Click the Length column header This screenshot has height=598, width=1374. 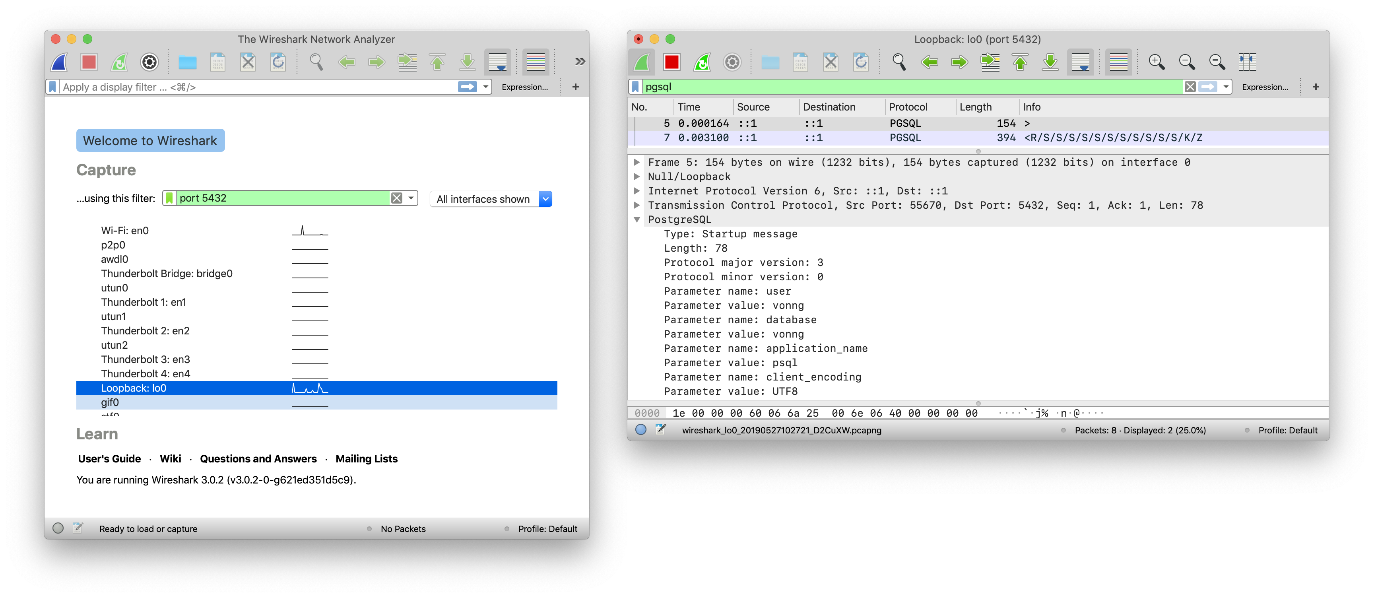click(x=975, y=107)
